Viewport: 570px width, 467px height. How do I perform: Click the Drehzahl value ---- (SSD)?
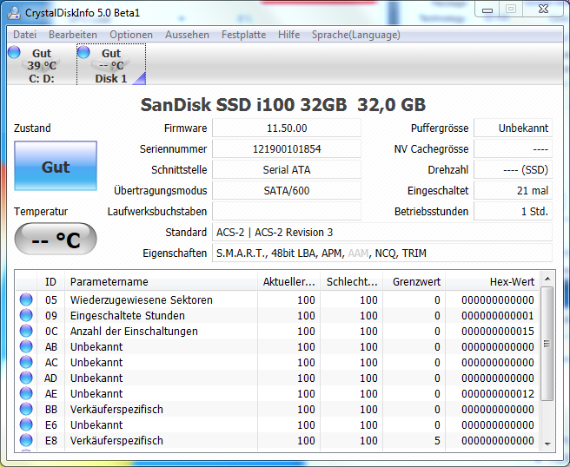(513, 169)
